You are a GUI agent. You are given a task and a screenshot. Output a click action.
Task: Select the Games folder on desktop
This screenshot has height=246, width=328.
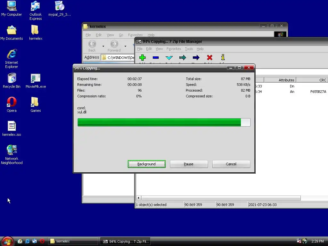click(36, 105)
